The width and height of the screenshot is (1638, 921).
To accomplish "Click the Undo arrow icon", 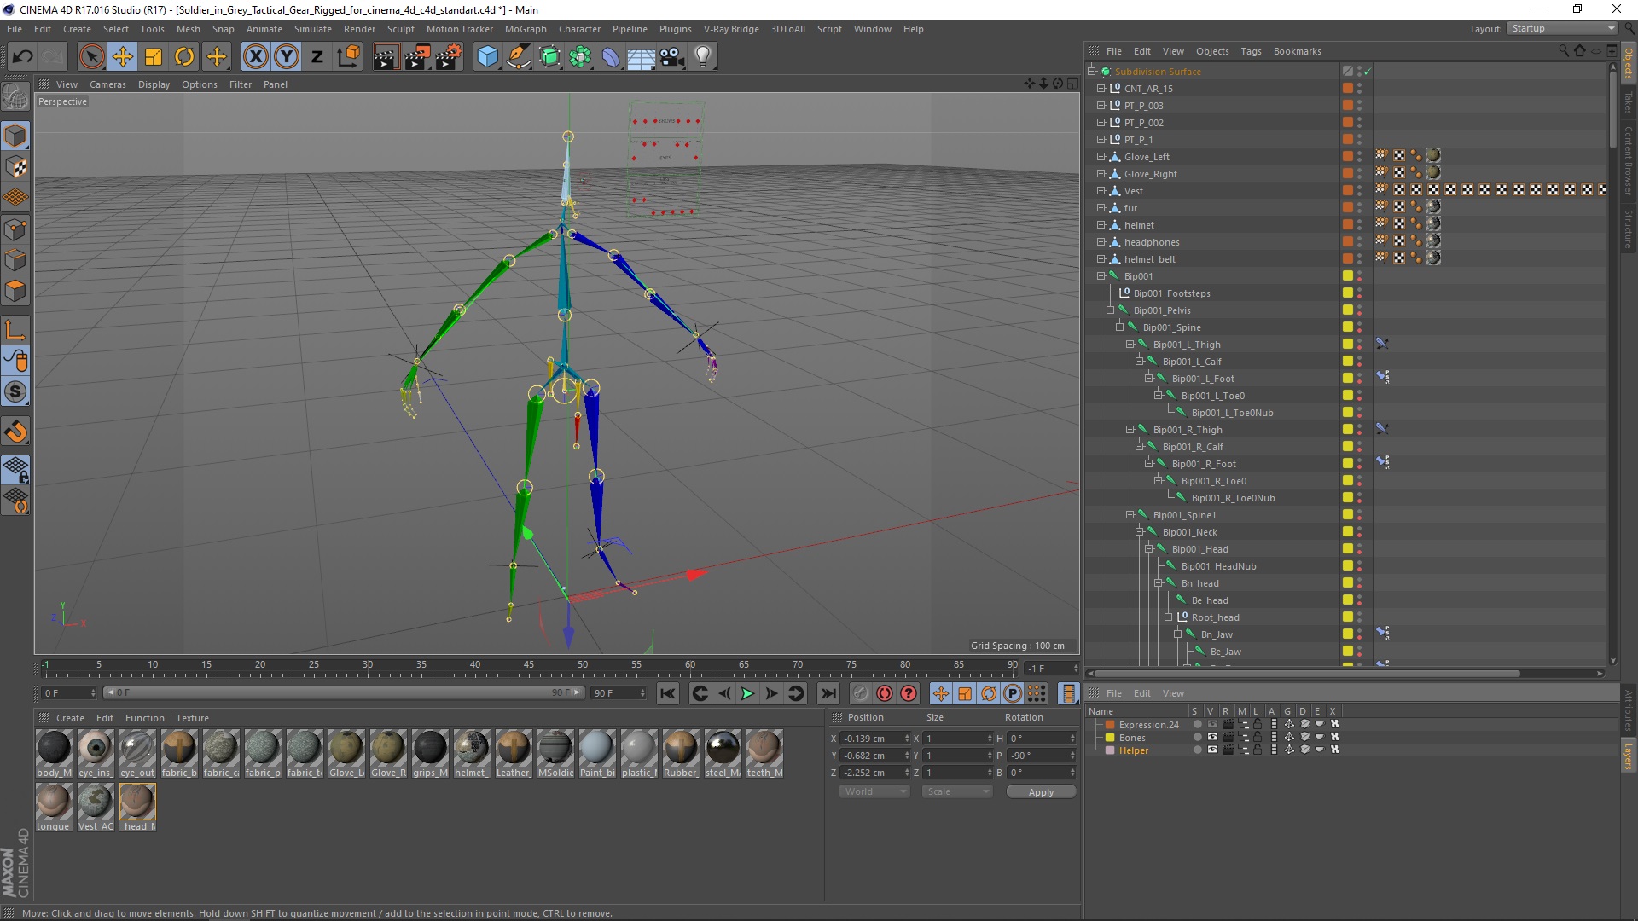I will (x=23, y=57).
